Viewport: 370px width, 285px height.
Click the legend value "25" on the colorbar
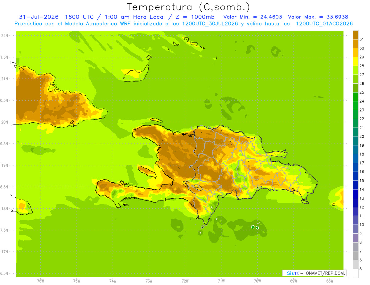click(x=362, y=92)
